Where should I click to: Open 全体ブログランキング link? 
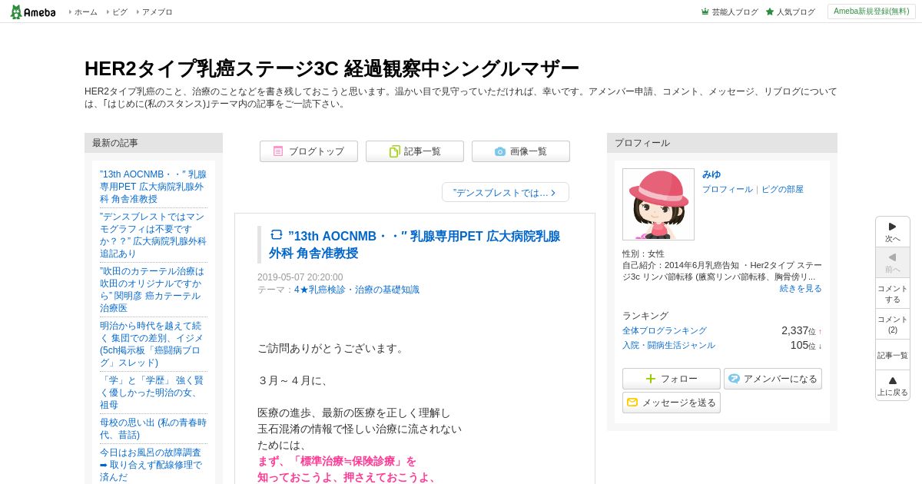point(665,330)
